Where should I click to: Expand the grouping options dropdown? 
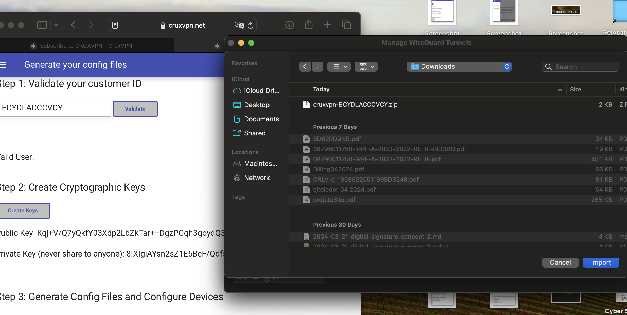click(366, 67)
